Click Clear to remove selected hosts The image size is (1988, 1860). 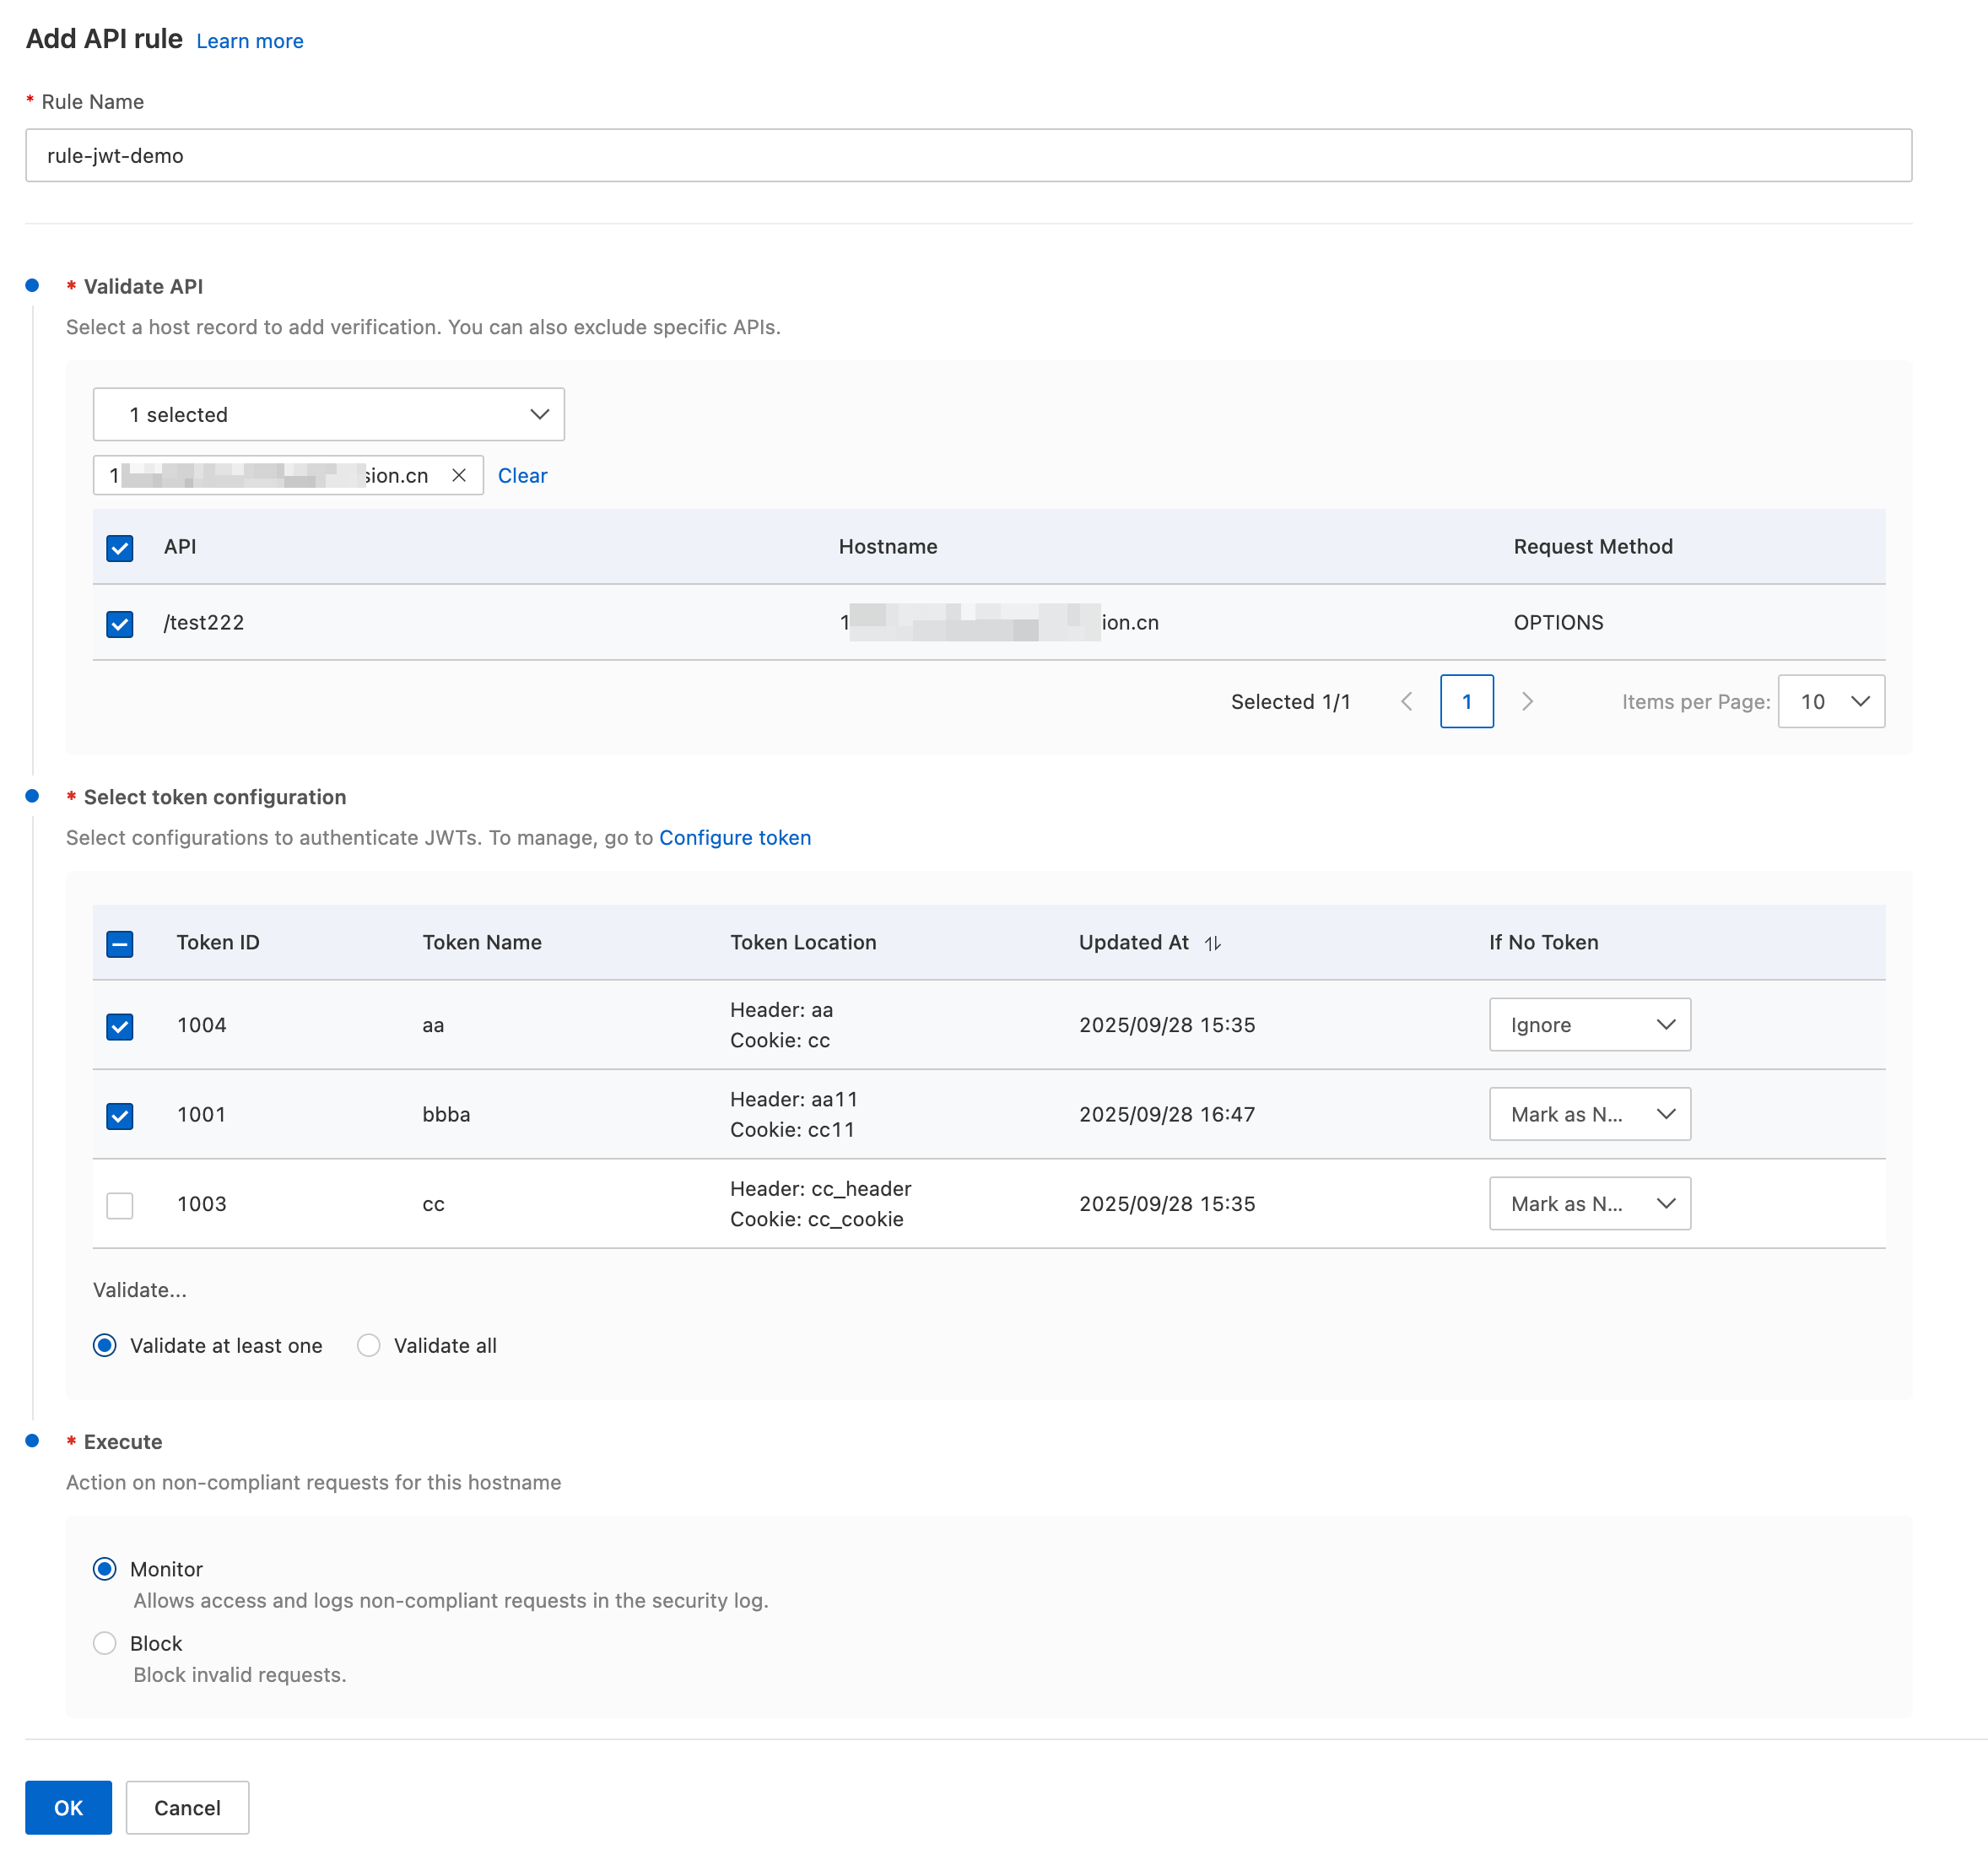pos(522,475)
